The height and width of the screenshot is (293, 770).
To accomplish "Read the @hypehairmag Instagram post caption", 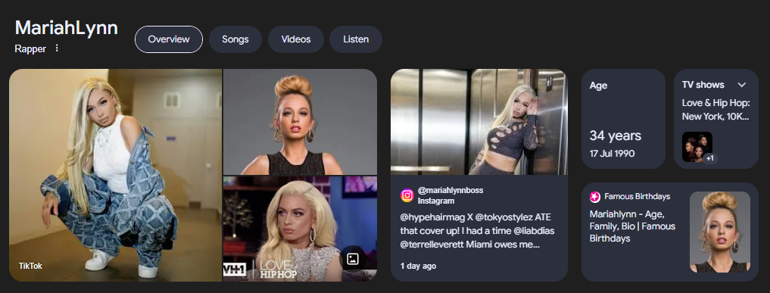I will (x=477, y=231).
